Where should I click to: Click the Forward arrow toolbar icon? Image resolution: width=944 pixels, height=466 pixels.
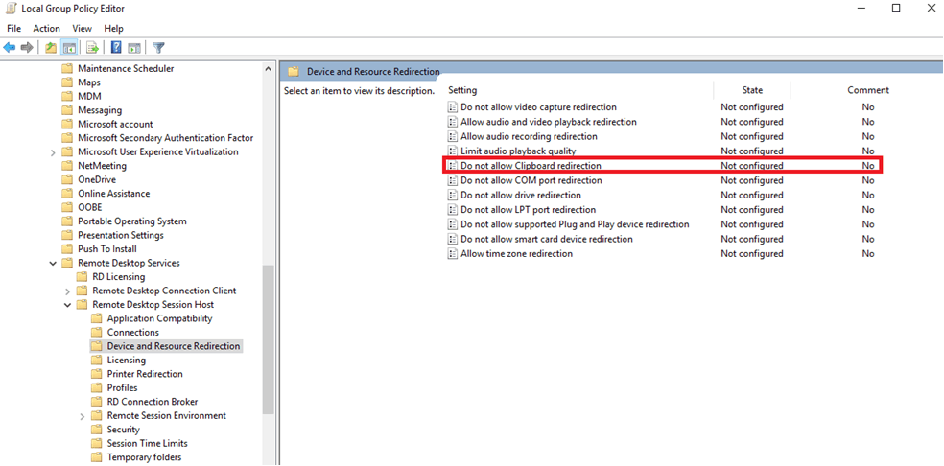[27, 48]
